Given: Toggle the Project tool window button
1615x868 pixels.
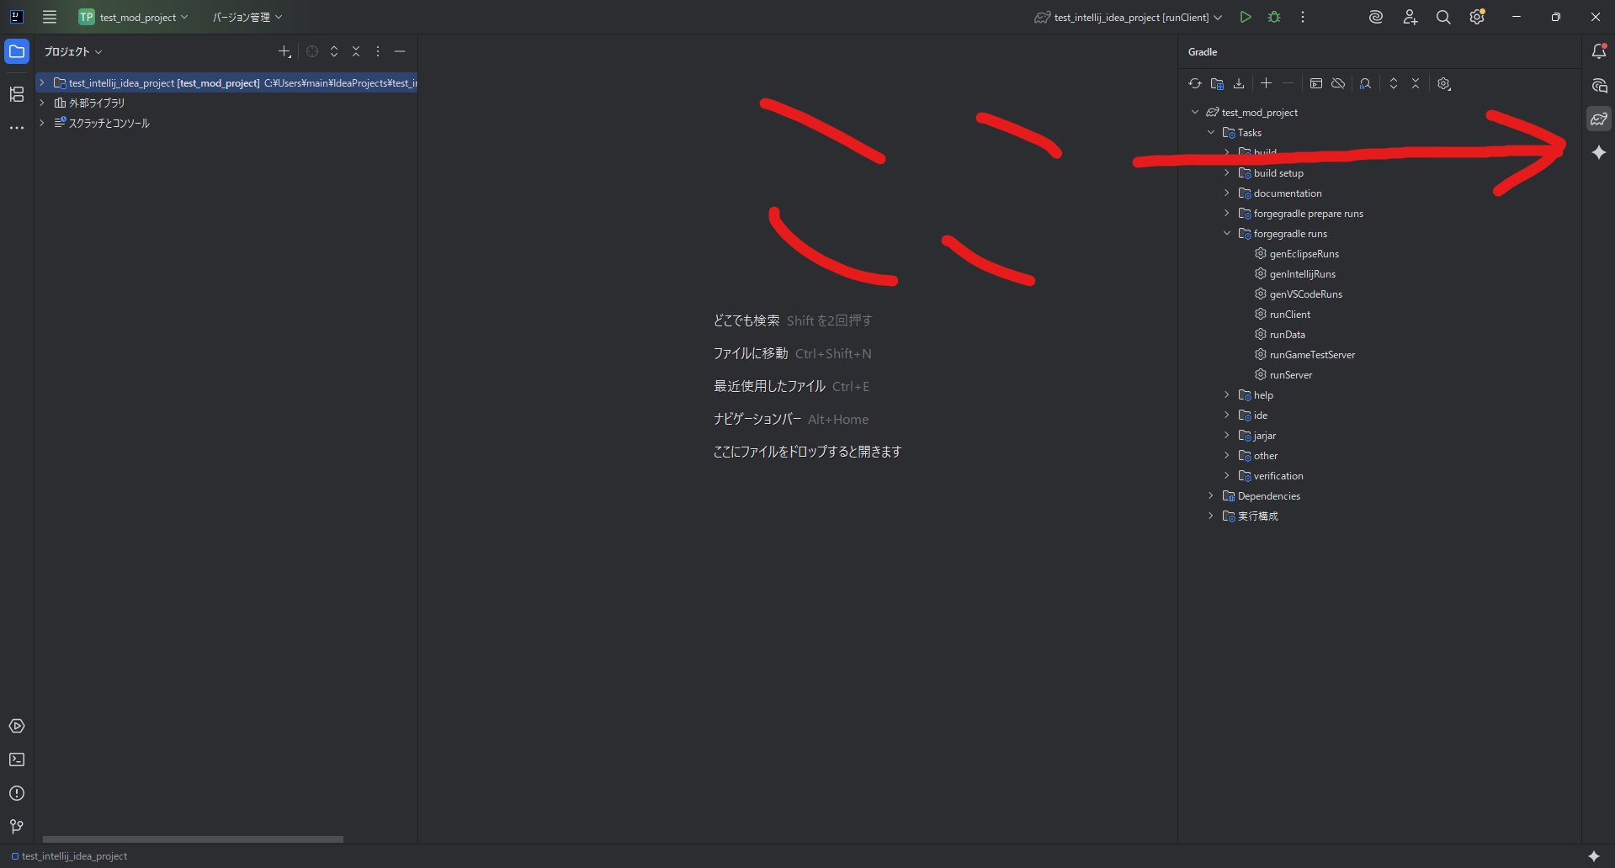Looking at the screenshot, I should pyautogui.click(x=17, y=51).
